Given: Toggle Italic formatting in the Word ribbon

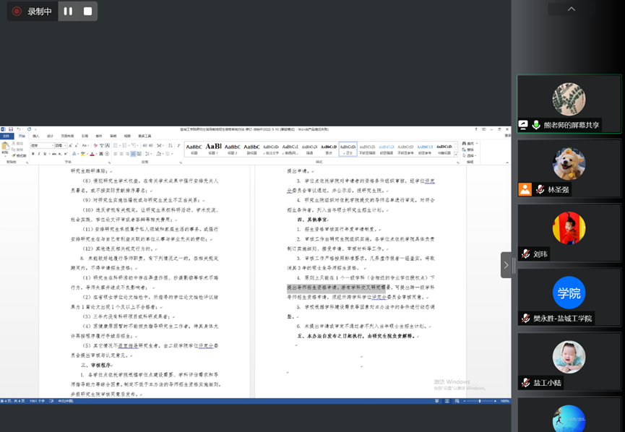Looking at the screenshot, I should pyautogui.click(x=39, y=154).
